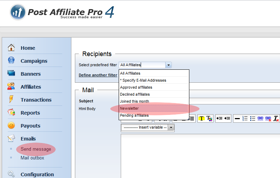This screenshot has width=280, height=178.
Task: Open Send message under Emails
Action: (x=36, y=149)
